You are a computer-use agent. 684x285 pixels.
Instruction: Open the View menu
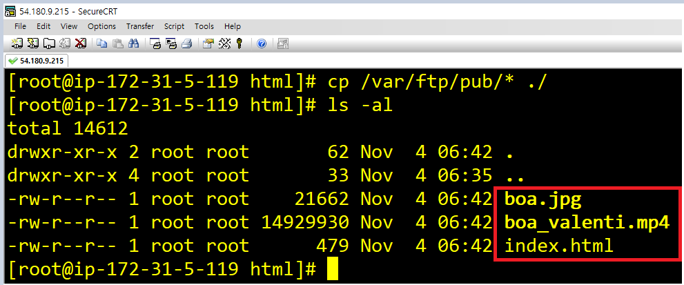pos(69,26)
